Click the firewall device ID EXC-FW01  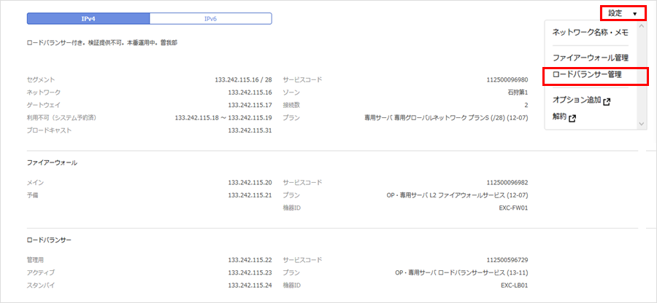512,208
